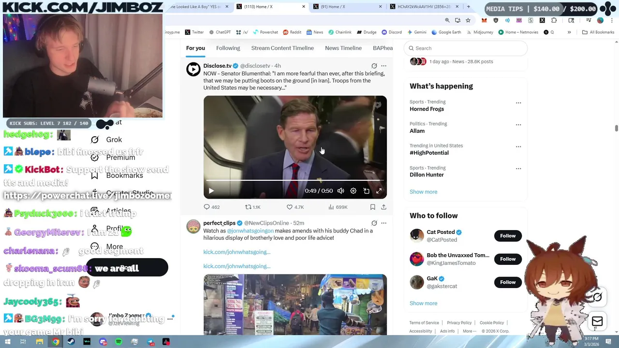The image size is (619, 348).
Task: Open options for Dillon Hunter trend
Action: pos(518,169)
